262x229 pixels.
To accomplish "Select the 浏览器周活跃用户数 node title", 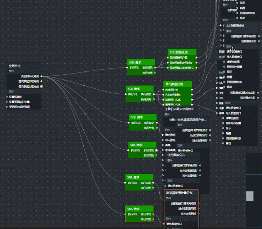I will coord(192,120).
